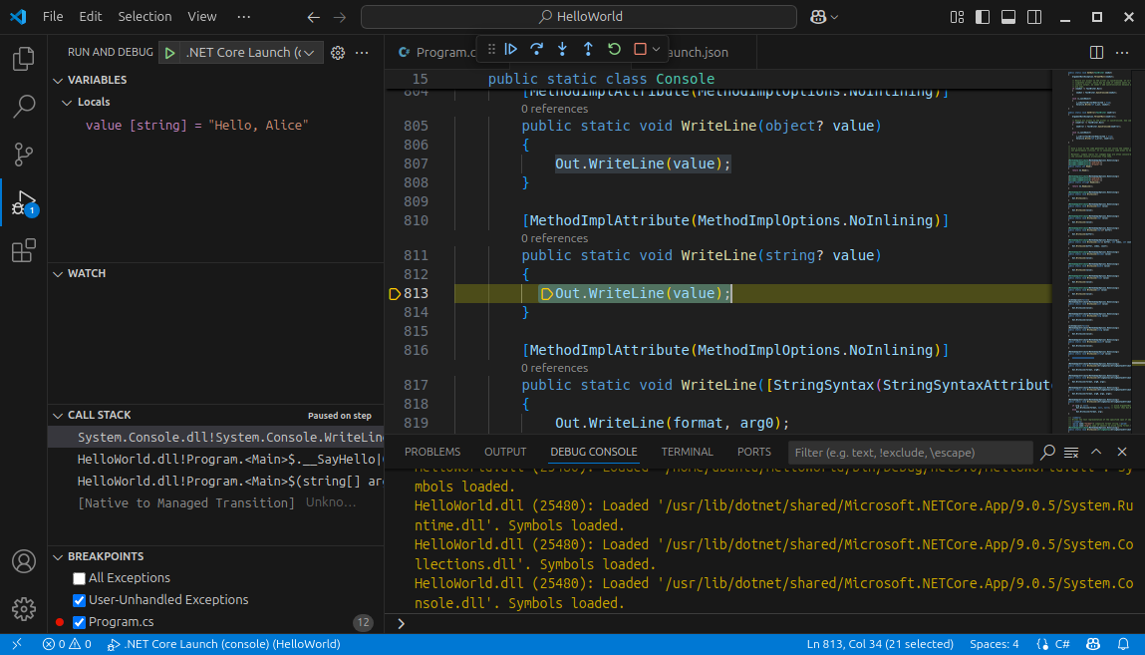Click C# language mode in status bar
The width and height of the screenshot is (1145, 655).
tap(1062, 644)
